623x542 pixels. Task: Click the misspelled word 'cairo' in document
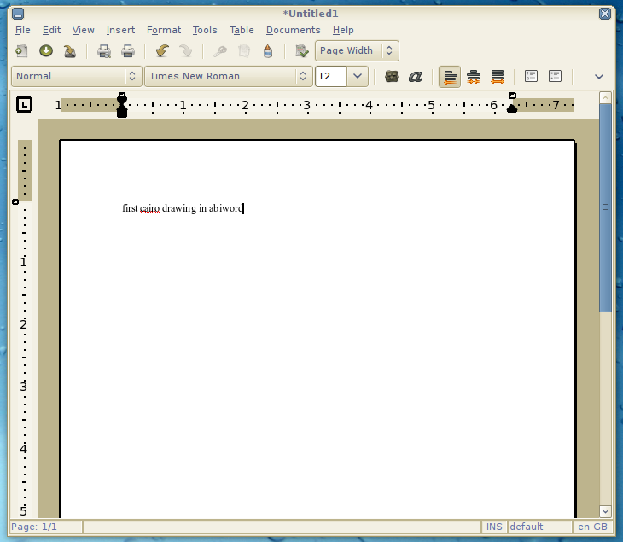[150, 208]
